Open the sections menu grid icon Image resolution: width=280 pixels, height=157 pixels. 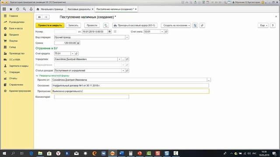4,9
